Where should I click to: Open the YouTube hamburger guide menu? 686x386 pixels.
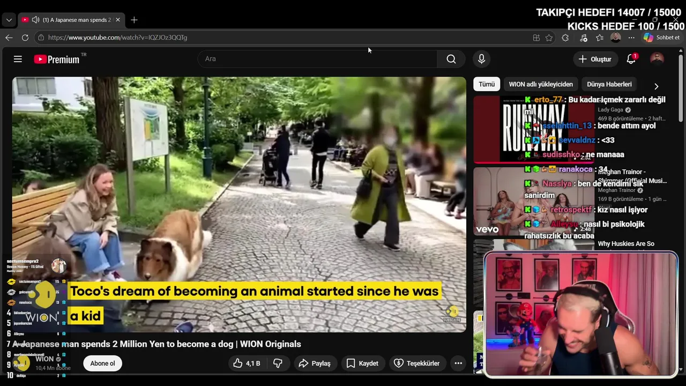pyautogui.click(x=18, y=59)
